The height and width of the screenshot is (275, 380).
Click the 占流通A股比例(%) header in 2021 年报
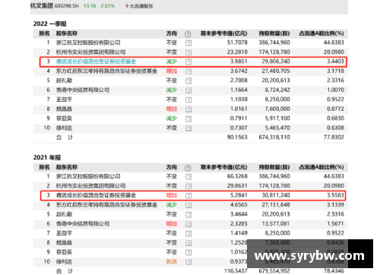click(x=321, y=167)
